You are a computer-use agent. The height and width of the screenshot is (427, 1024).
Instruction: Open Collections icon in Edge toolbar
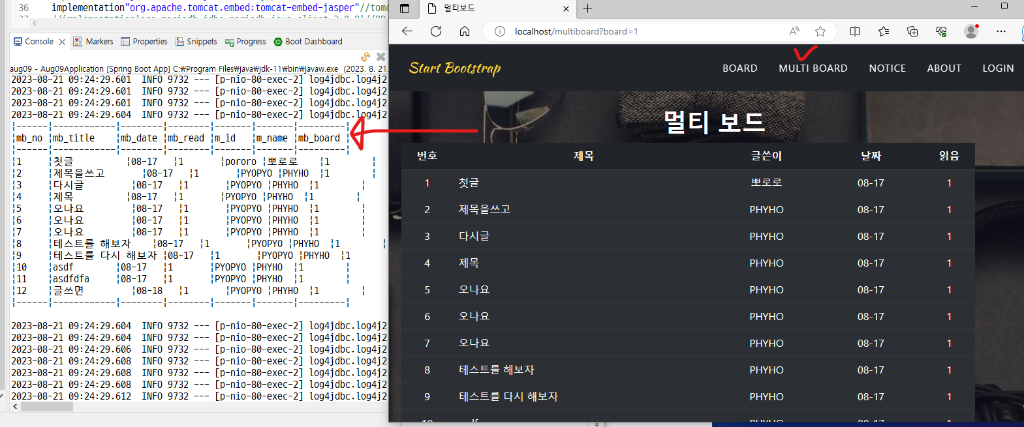click(912, 31)
